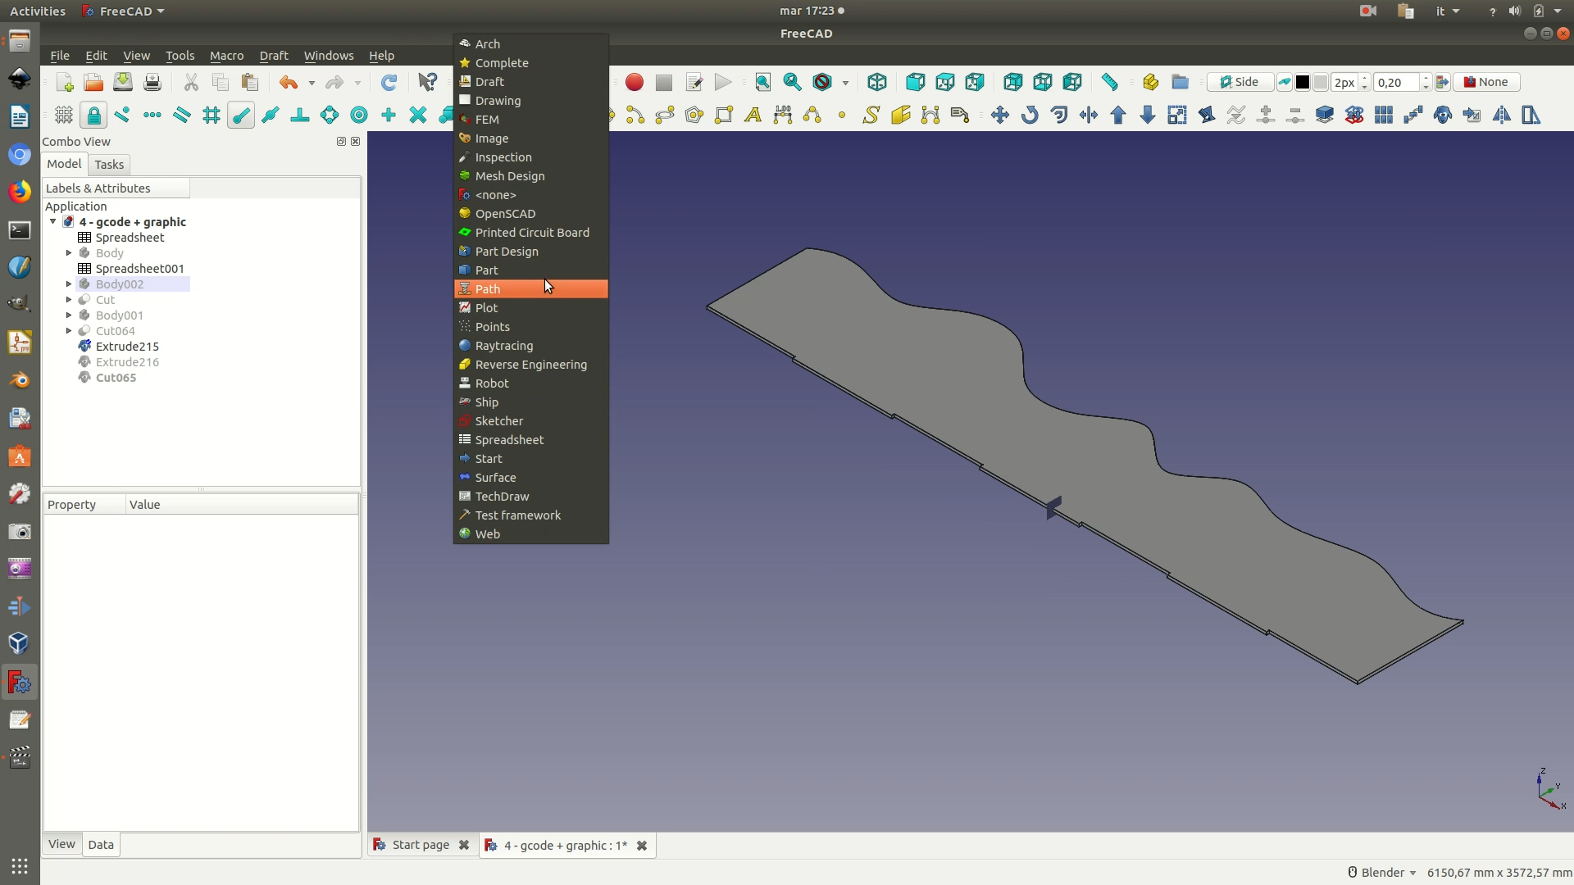Viewport: 1574px width, 885px height.
Task: Create a group with blue folder icon
Action: [1180, 82]
